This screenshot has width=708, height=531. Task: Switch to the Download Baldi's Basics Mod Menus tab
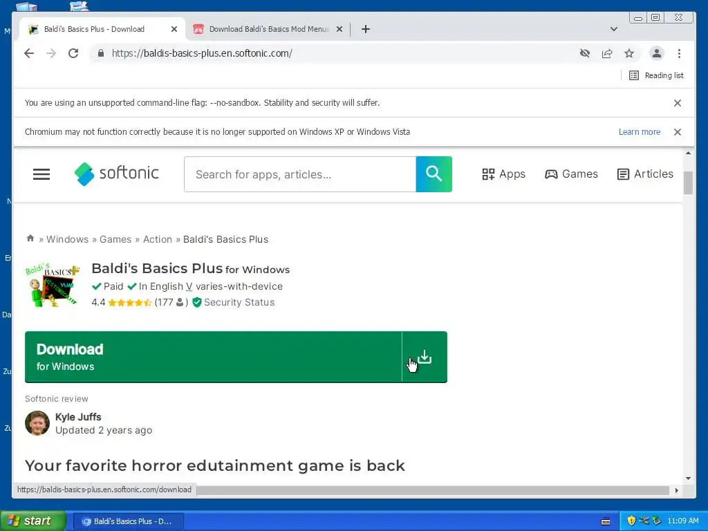[x=269, y=29]
